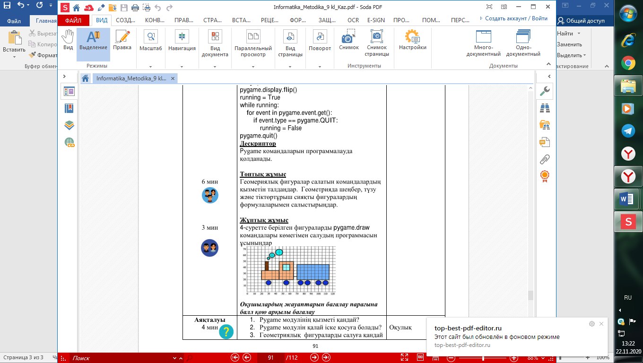
Task: Open the binoculars search panel on right sidebar
Action: (545, 108)
